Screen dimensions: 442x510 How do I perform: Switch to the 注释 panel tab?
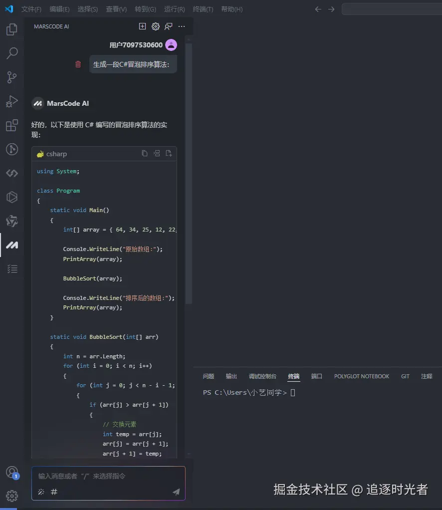click(x=427, y=376)
